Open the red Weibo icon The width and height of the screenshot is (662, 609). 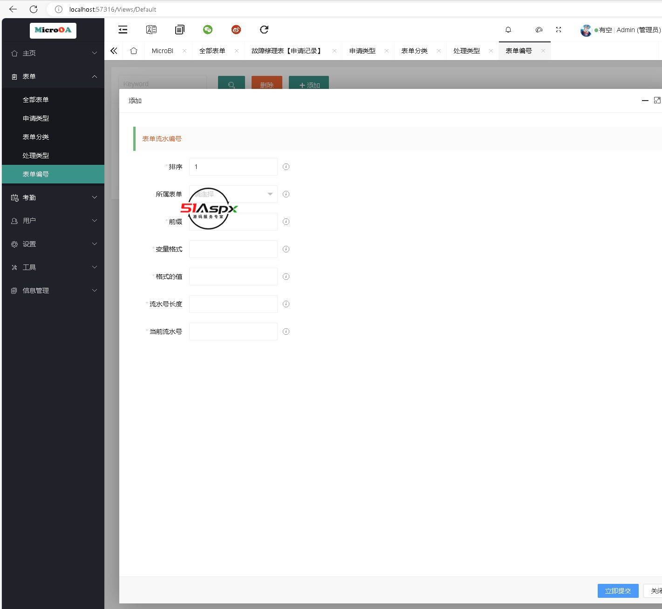click(x=236, y=30)
